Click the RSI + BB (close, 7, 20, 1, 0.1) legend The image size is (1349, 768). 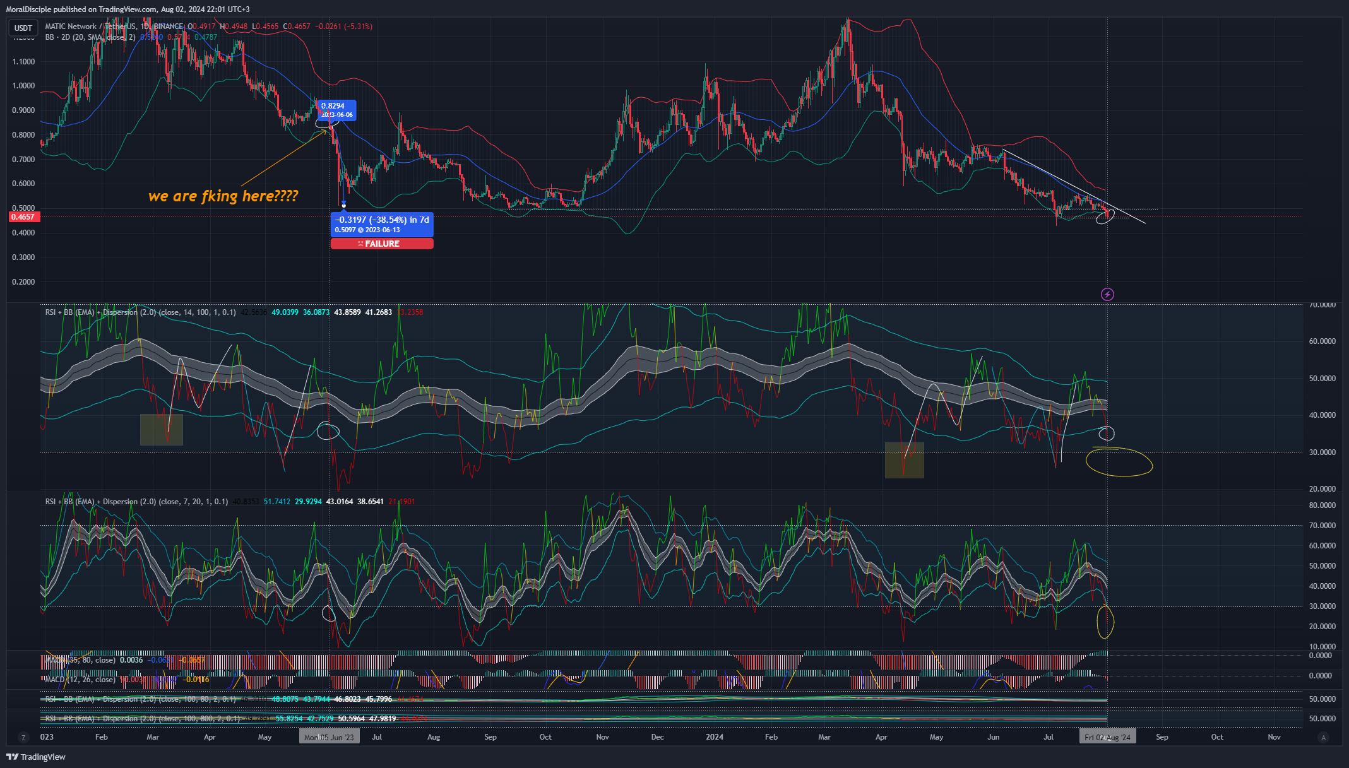point(136,502)
